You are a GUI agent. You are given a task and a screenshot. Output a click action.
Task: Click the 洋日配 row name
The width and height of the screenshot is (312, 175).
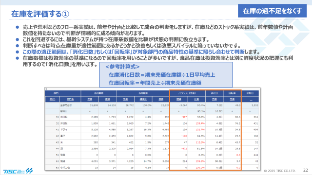(64, 123)
